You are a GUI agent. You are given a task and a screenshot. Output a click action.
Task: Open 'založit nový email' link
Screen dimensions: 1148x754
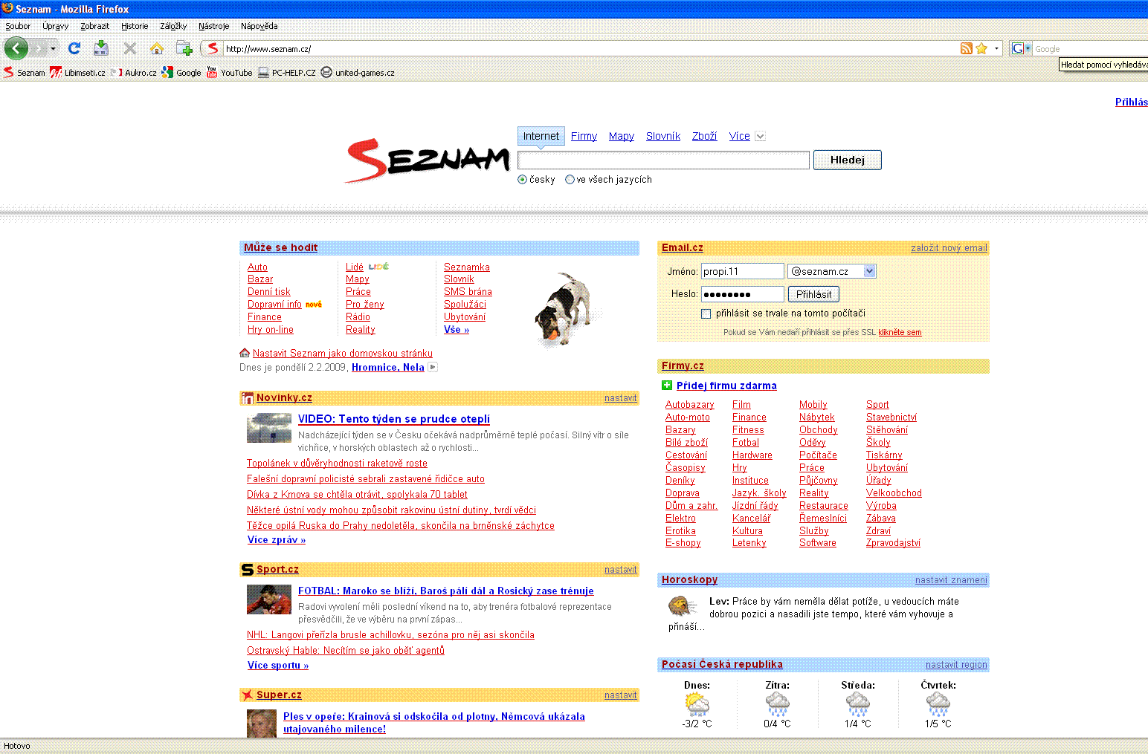click(949, 248)
